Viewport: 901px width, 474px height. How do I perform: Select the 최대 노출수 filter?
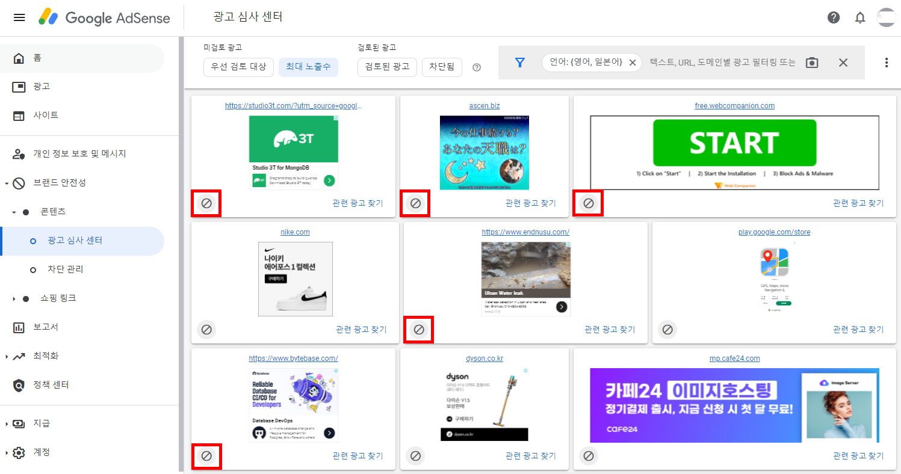[x=308, y=67]
